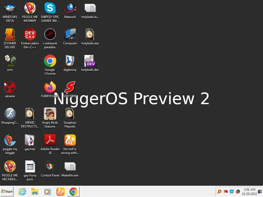Open Windows Media Player taskbar button
263x197 pixels.
click(48, 192)
